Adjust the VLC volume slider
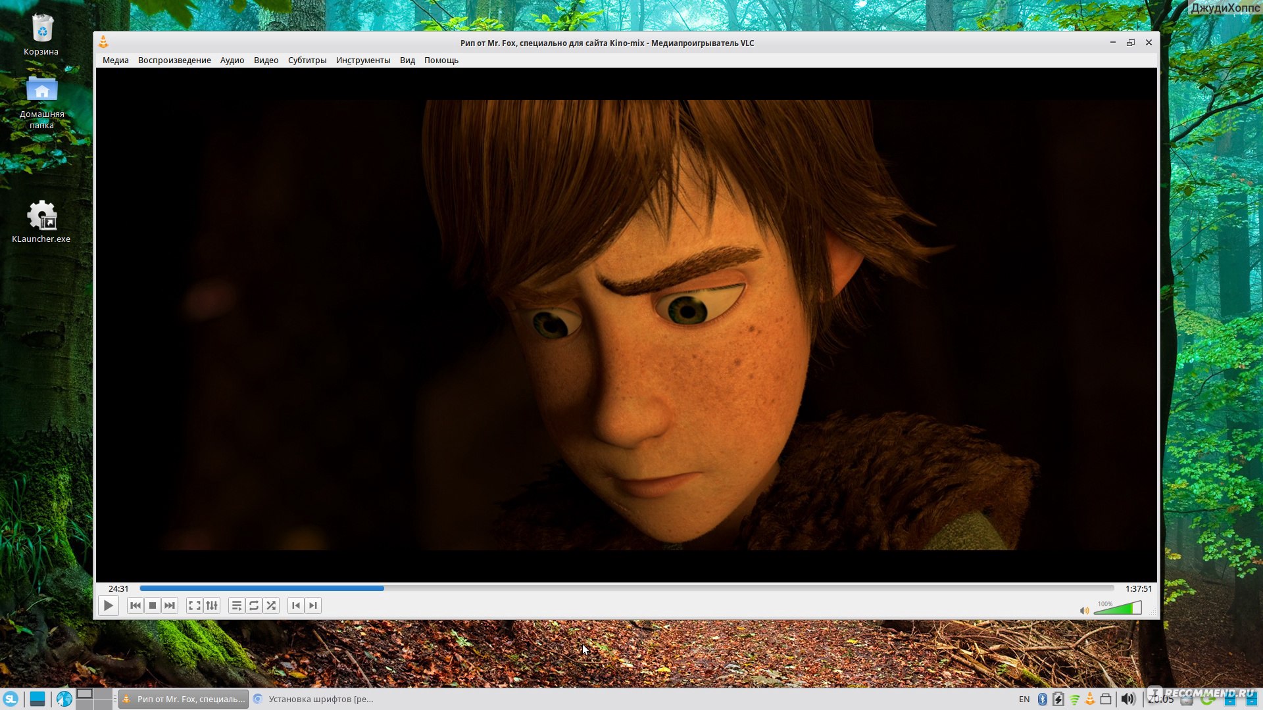The width and height of the screenshot is (1263, 710). (x=1118, y=608)
